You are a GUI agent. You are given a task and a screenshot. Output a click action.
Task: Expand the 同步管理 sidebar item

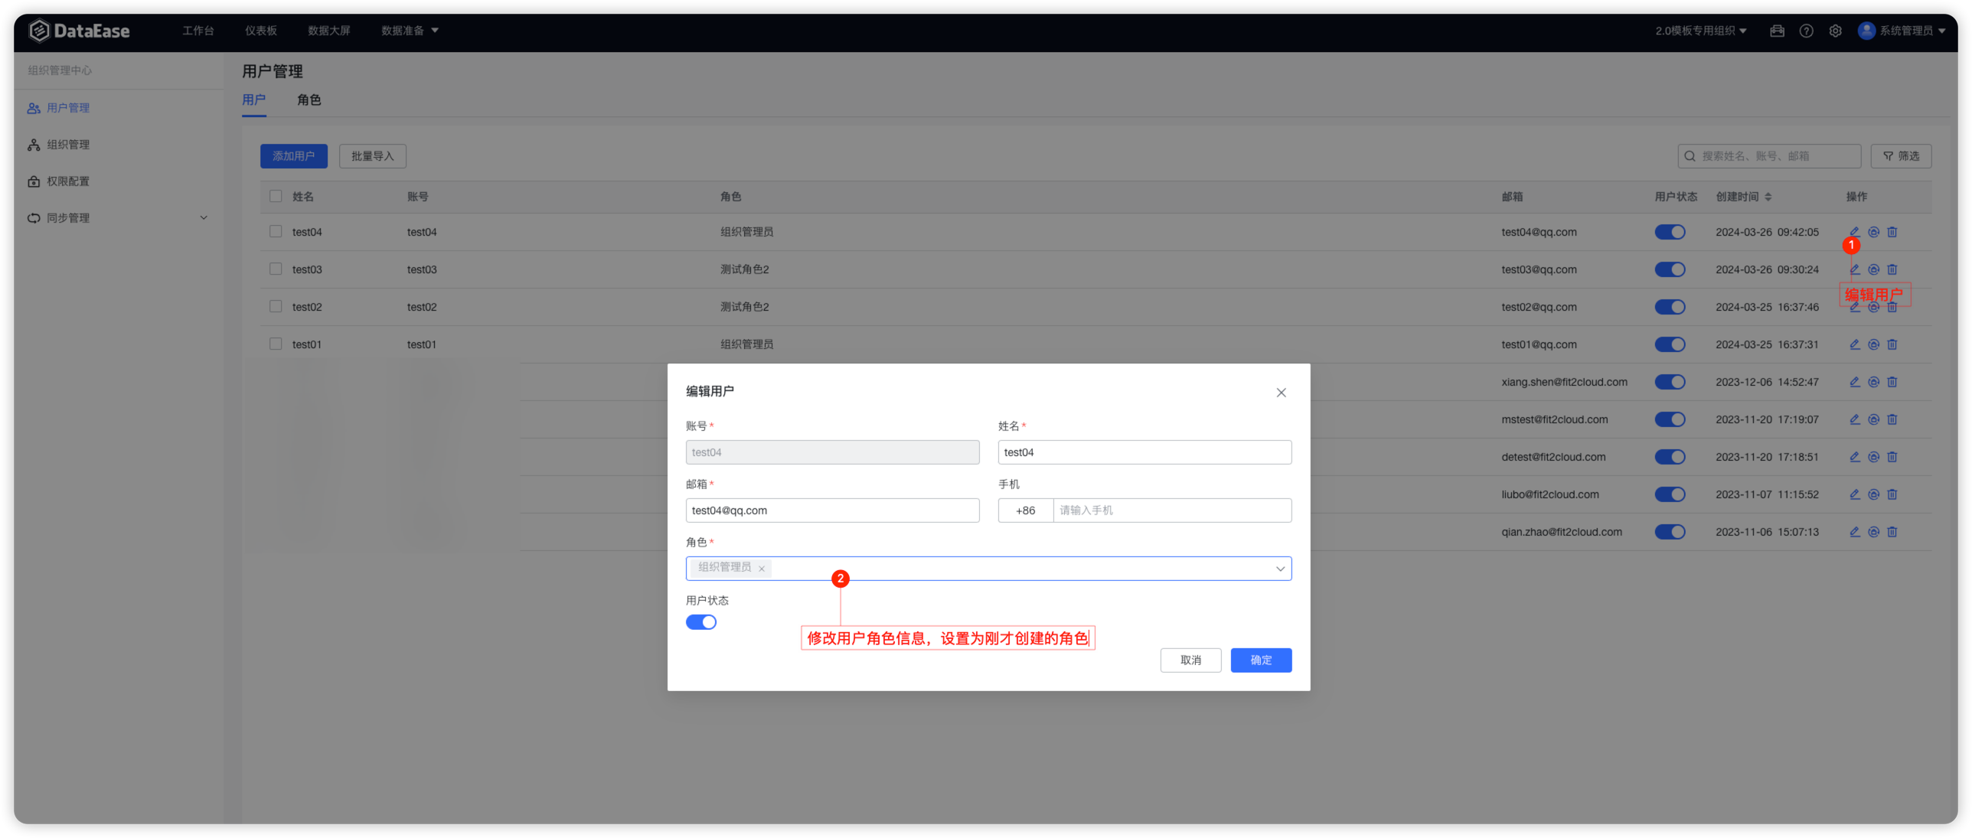(118, 218)
